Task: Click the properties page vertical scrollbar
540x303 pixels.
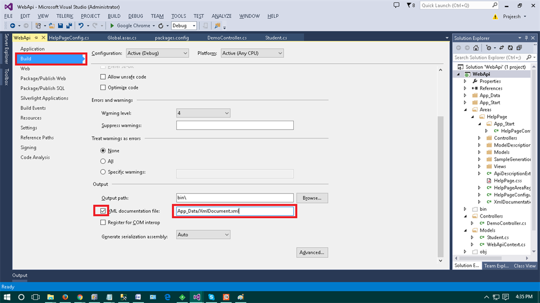Action: pos(440,186)
